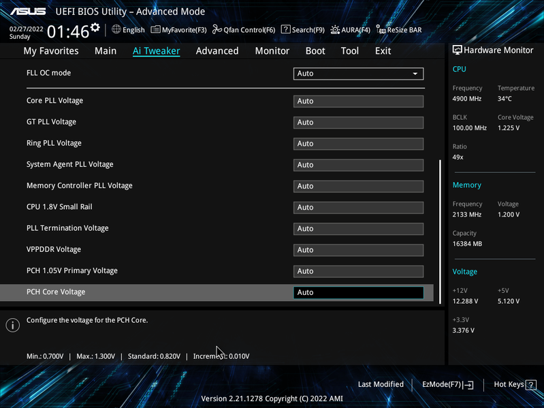The image size is (544, 408).
Task: Open MyFavorite(F3) list icon
Action: [x=155, y=30]
